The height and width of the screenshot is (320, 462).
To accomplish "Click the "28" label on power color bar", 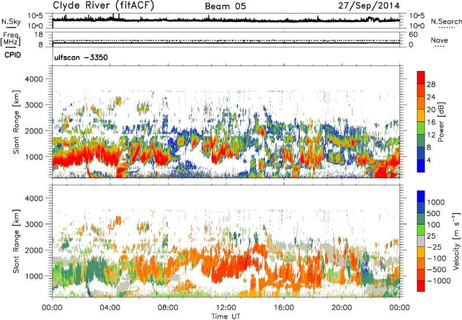I will pyautogui.click(x=431, y=84).
